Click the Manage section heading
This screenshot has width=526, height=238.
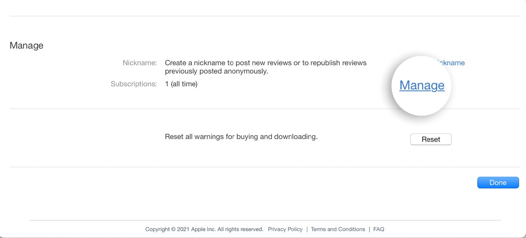point(27,45)
